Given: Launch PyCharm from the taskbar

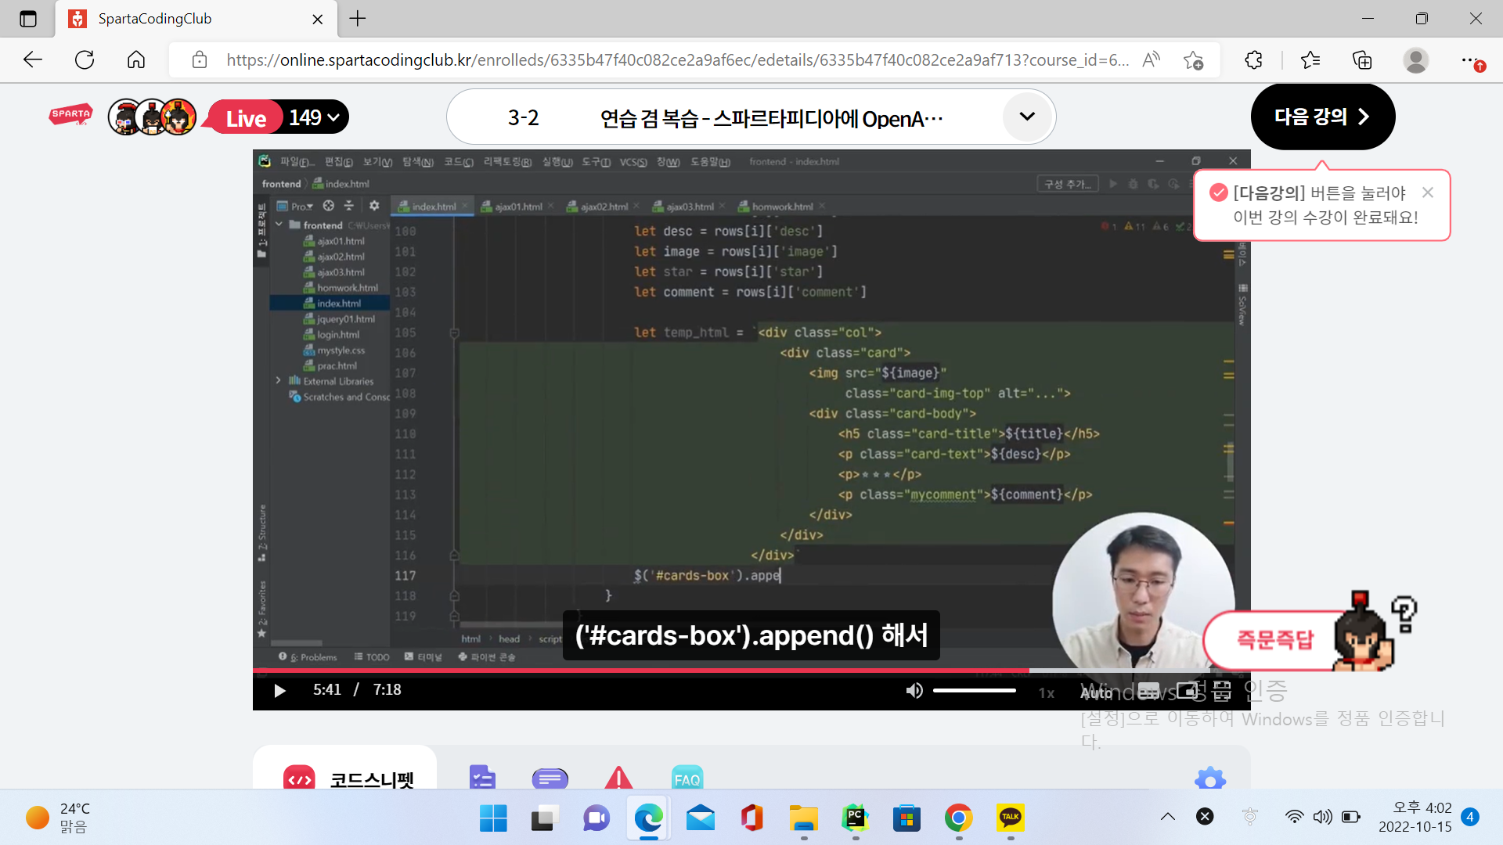Looking at the screenshot, I should (855, 818).
